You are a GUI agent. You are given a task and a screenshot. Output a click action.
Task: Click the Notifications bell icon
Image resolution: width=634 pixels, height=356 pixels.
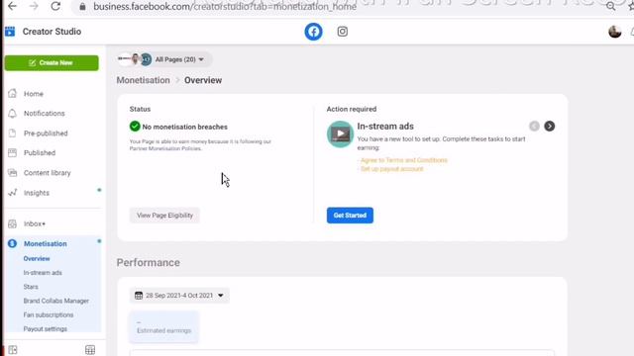pos(13,114)
